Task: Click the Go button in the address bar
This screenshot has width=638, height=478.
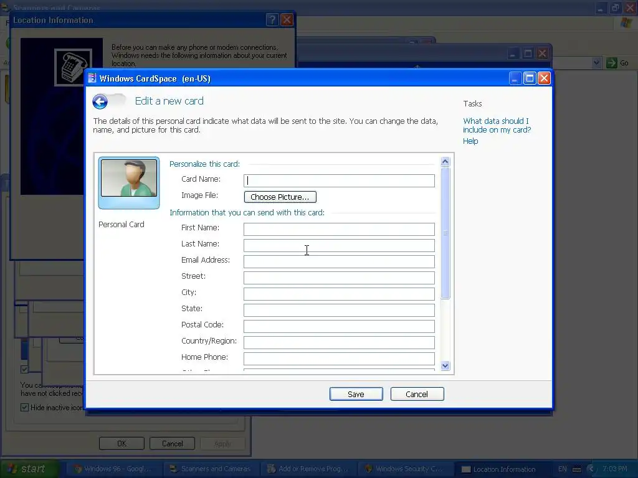Action: pyautogui.click(x=617, y=63)
